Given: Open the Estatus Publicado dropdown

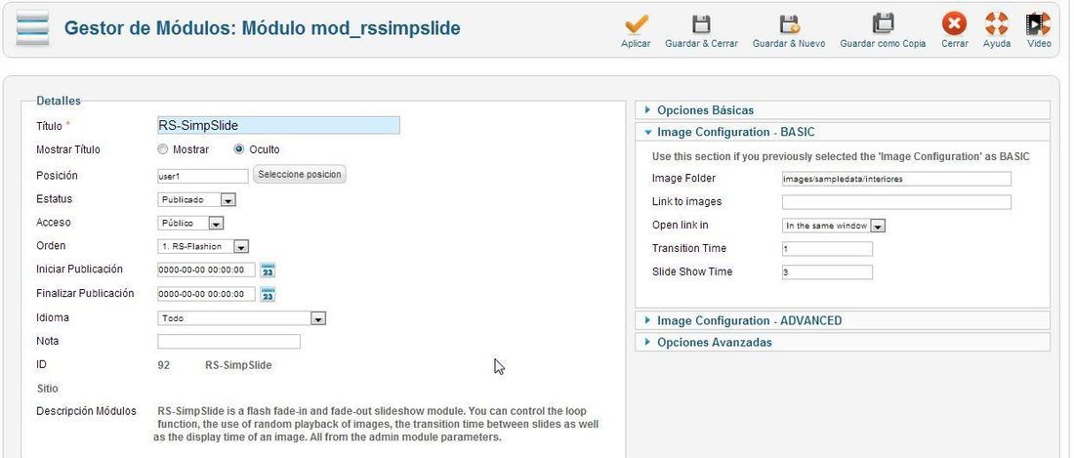Looking at the screenshot, I should tap(197, 200).
